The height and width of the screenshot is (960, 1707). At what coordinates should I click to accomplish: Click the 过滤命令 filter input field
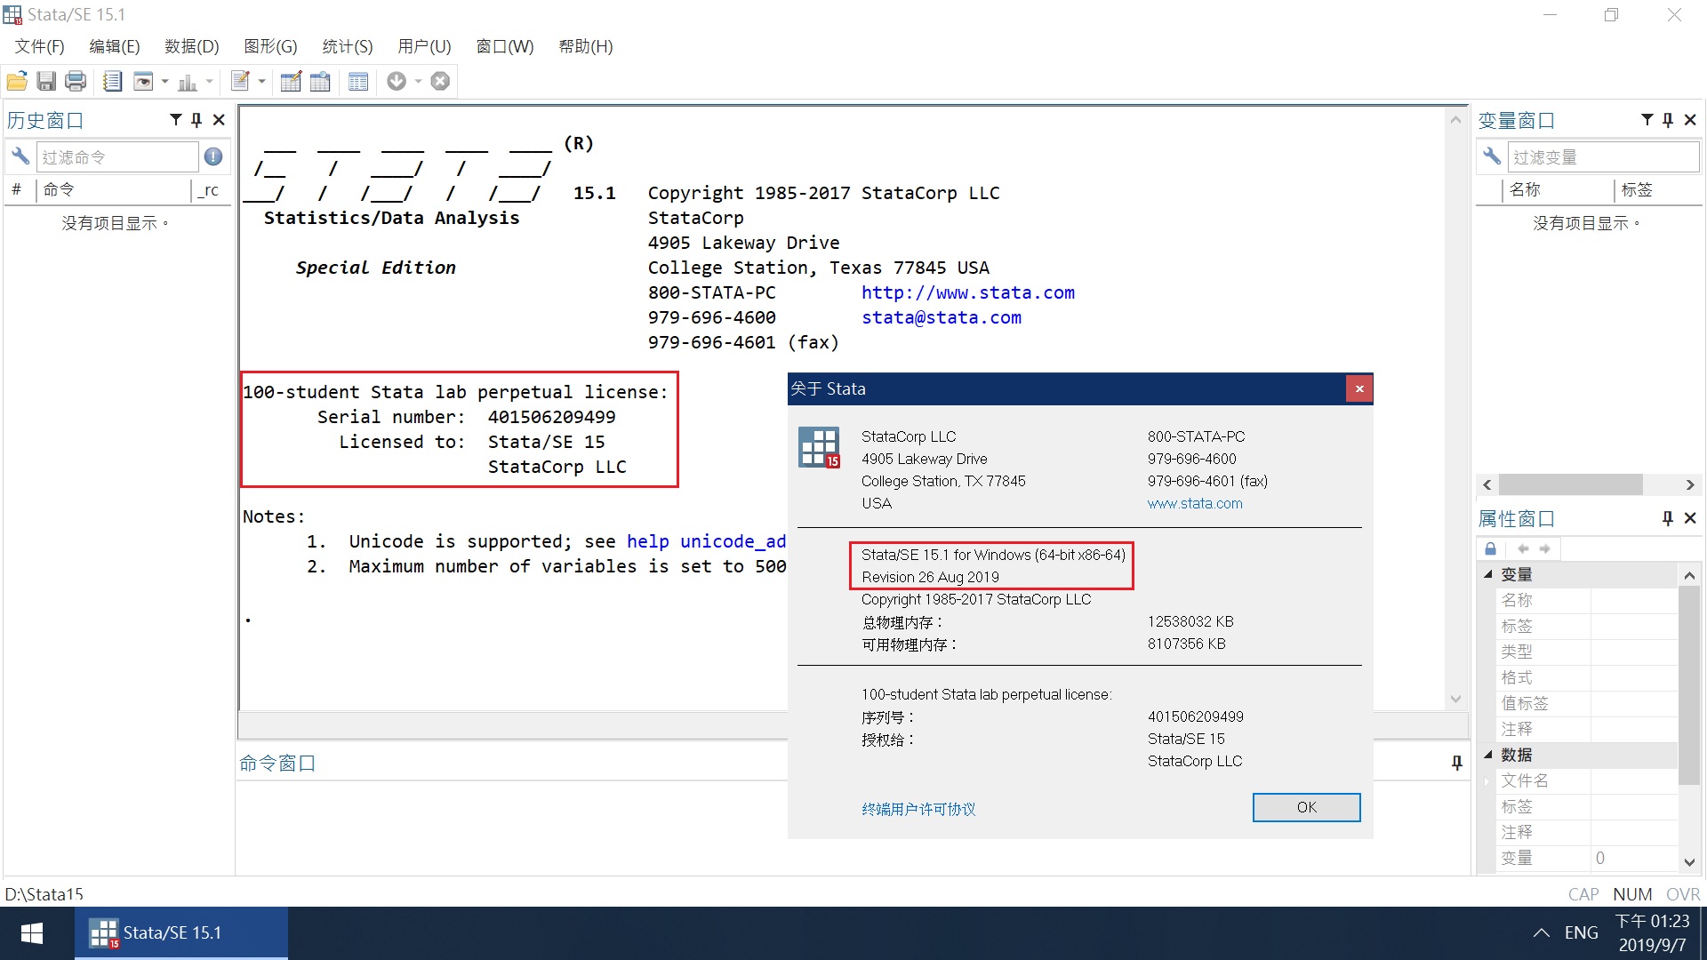tap(116, 157)
